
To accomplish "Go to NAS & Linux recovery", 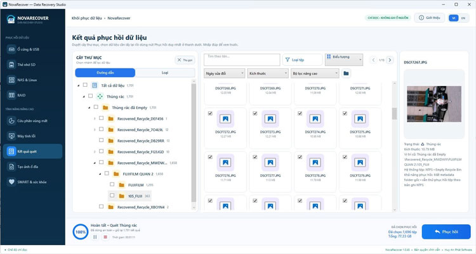I will [x=32, y=80].
